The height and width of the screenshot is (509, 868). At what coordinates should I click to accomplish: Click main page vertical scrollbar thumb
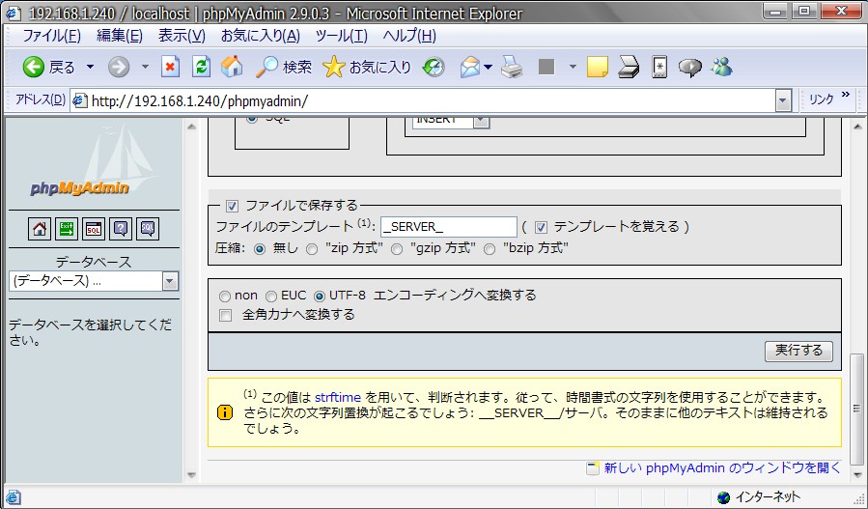(856, 409)
